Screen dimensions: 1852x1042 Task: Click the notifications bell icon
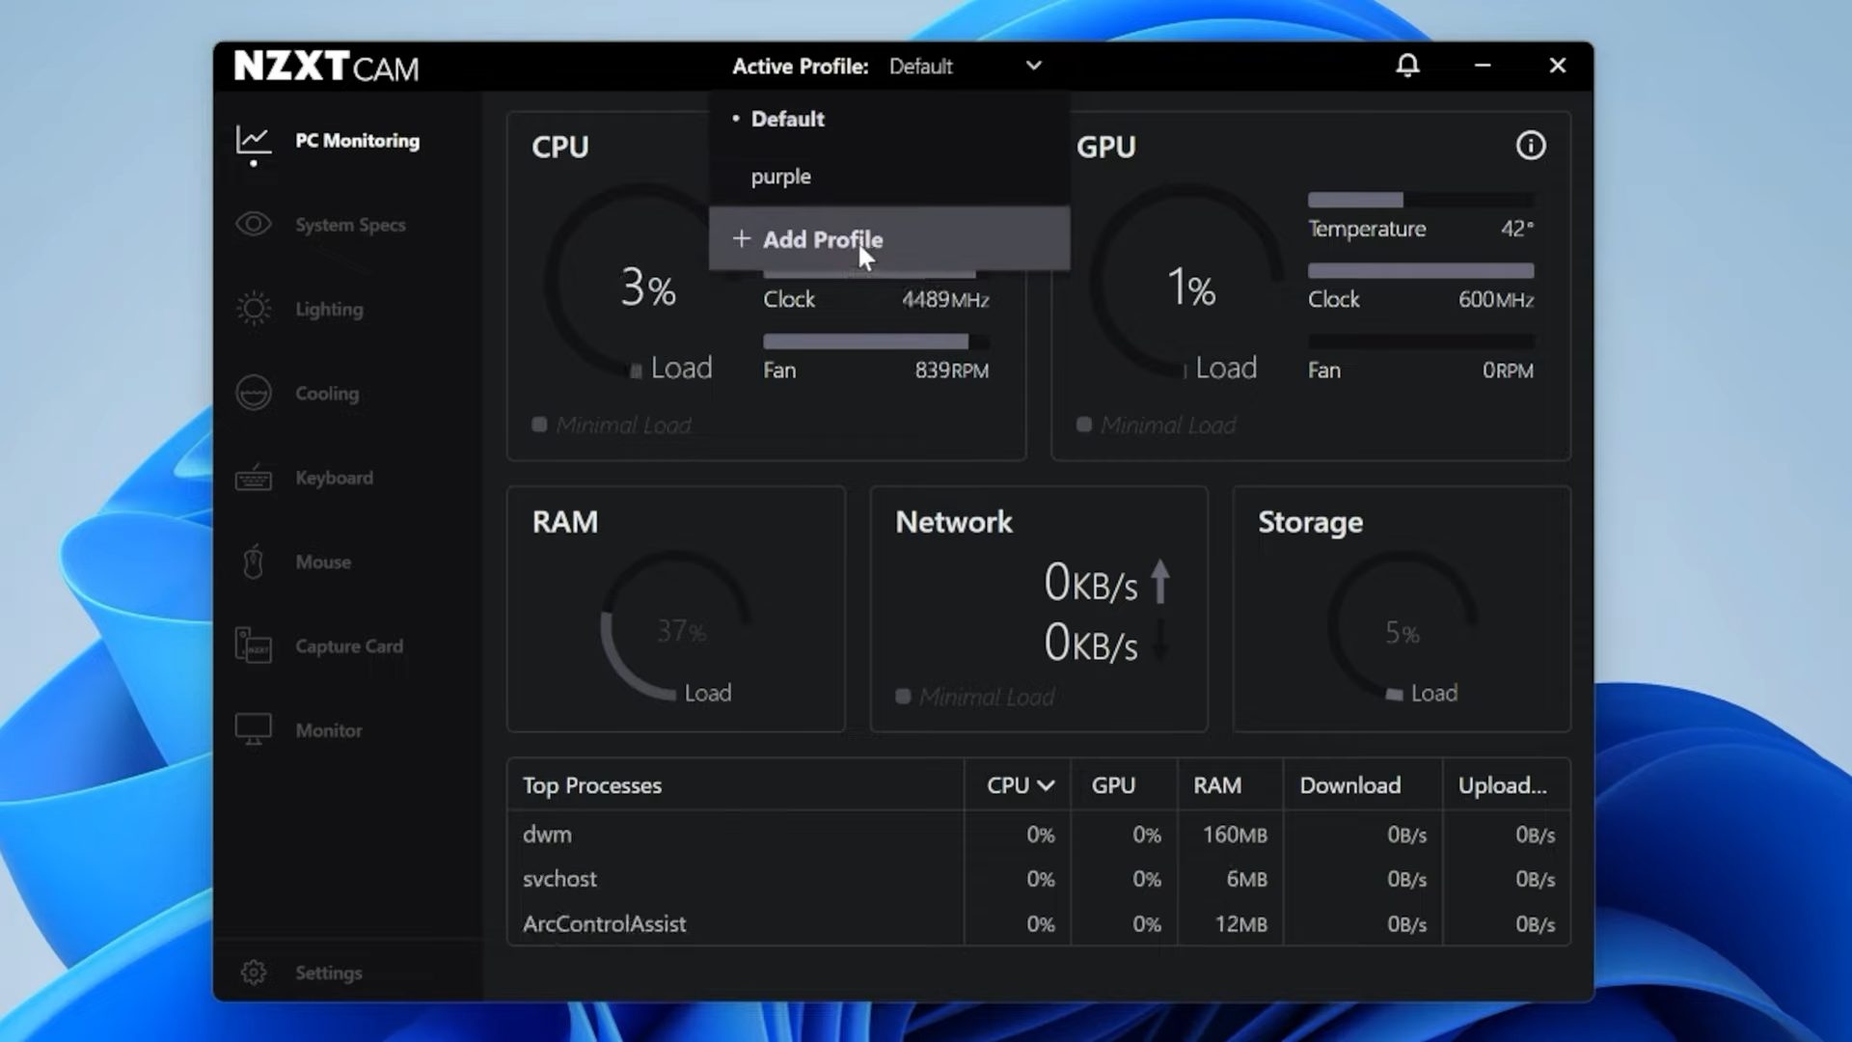(x=1407, y=66)
